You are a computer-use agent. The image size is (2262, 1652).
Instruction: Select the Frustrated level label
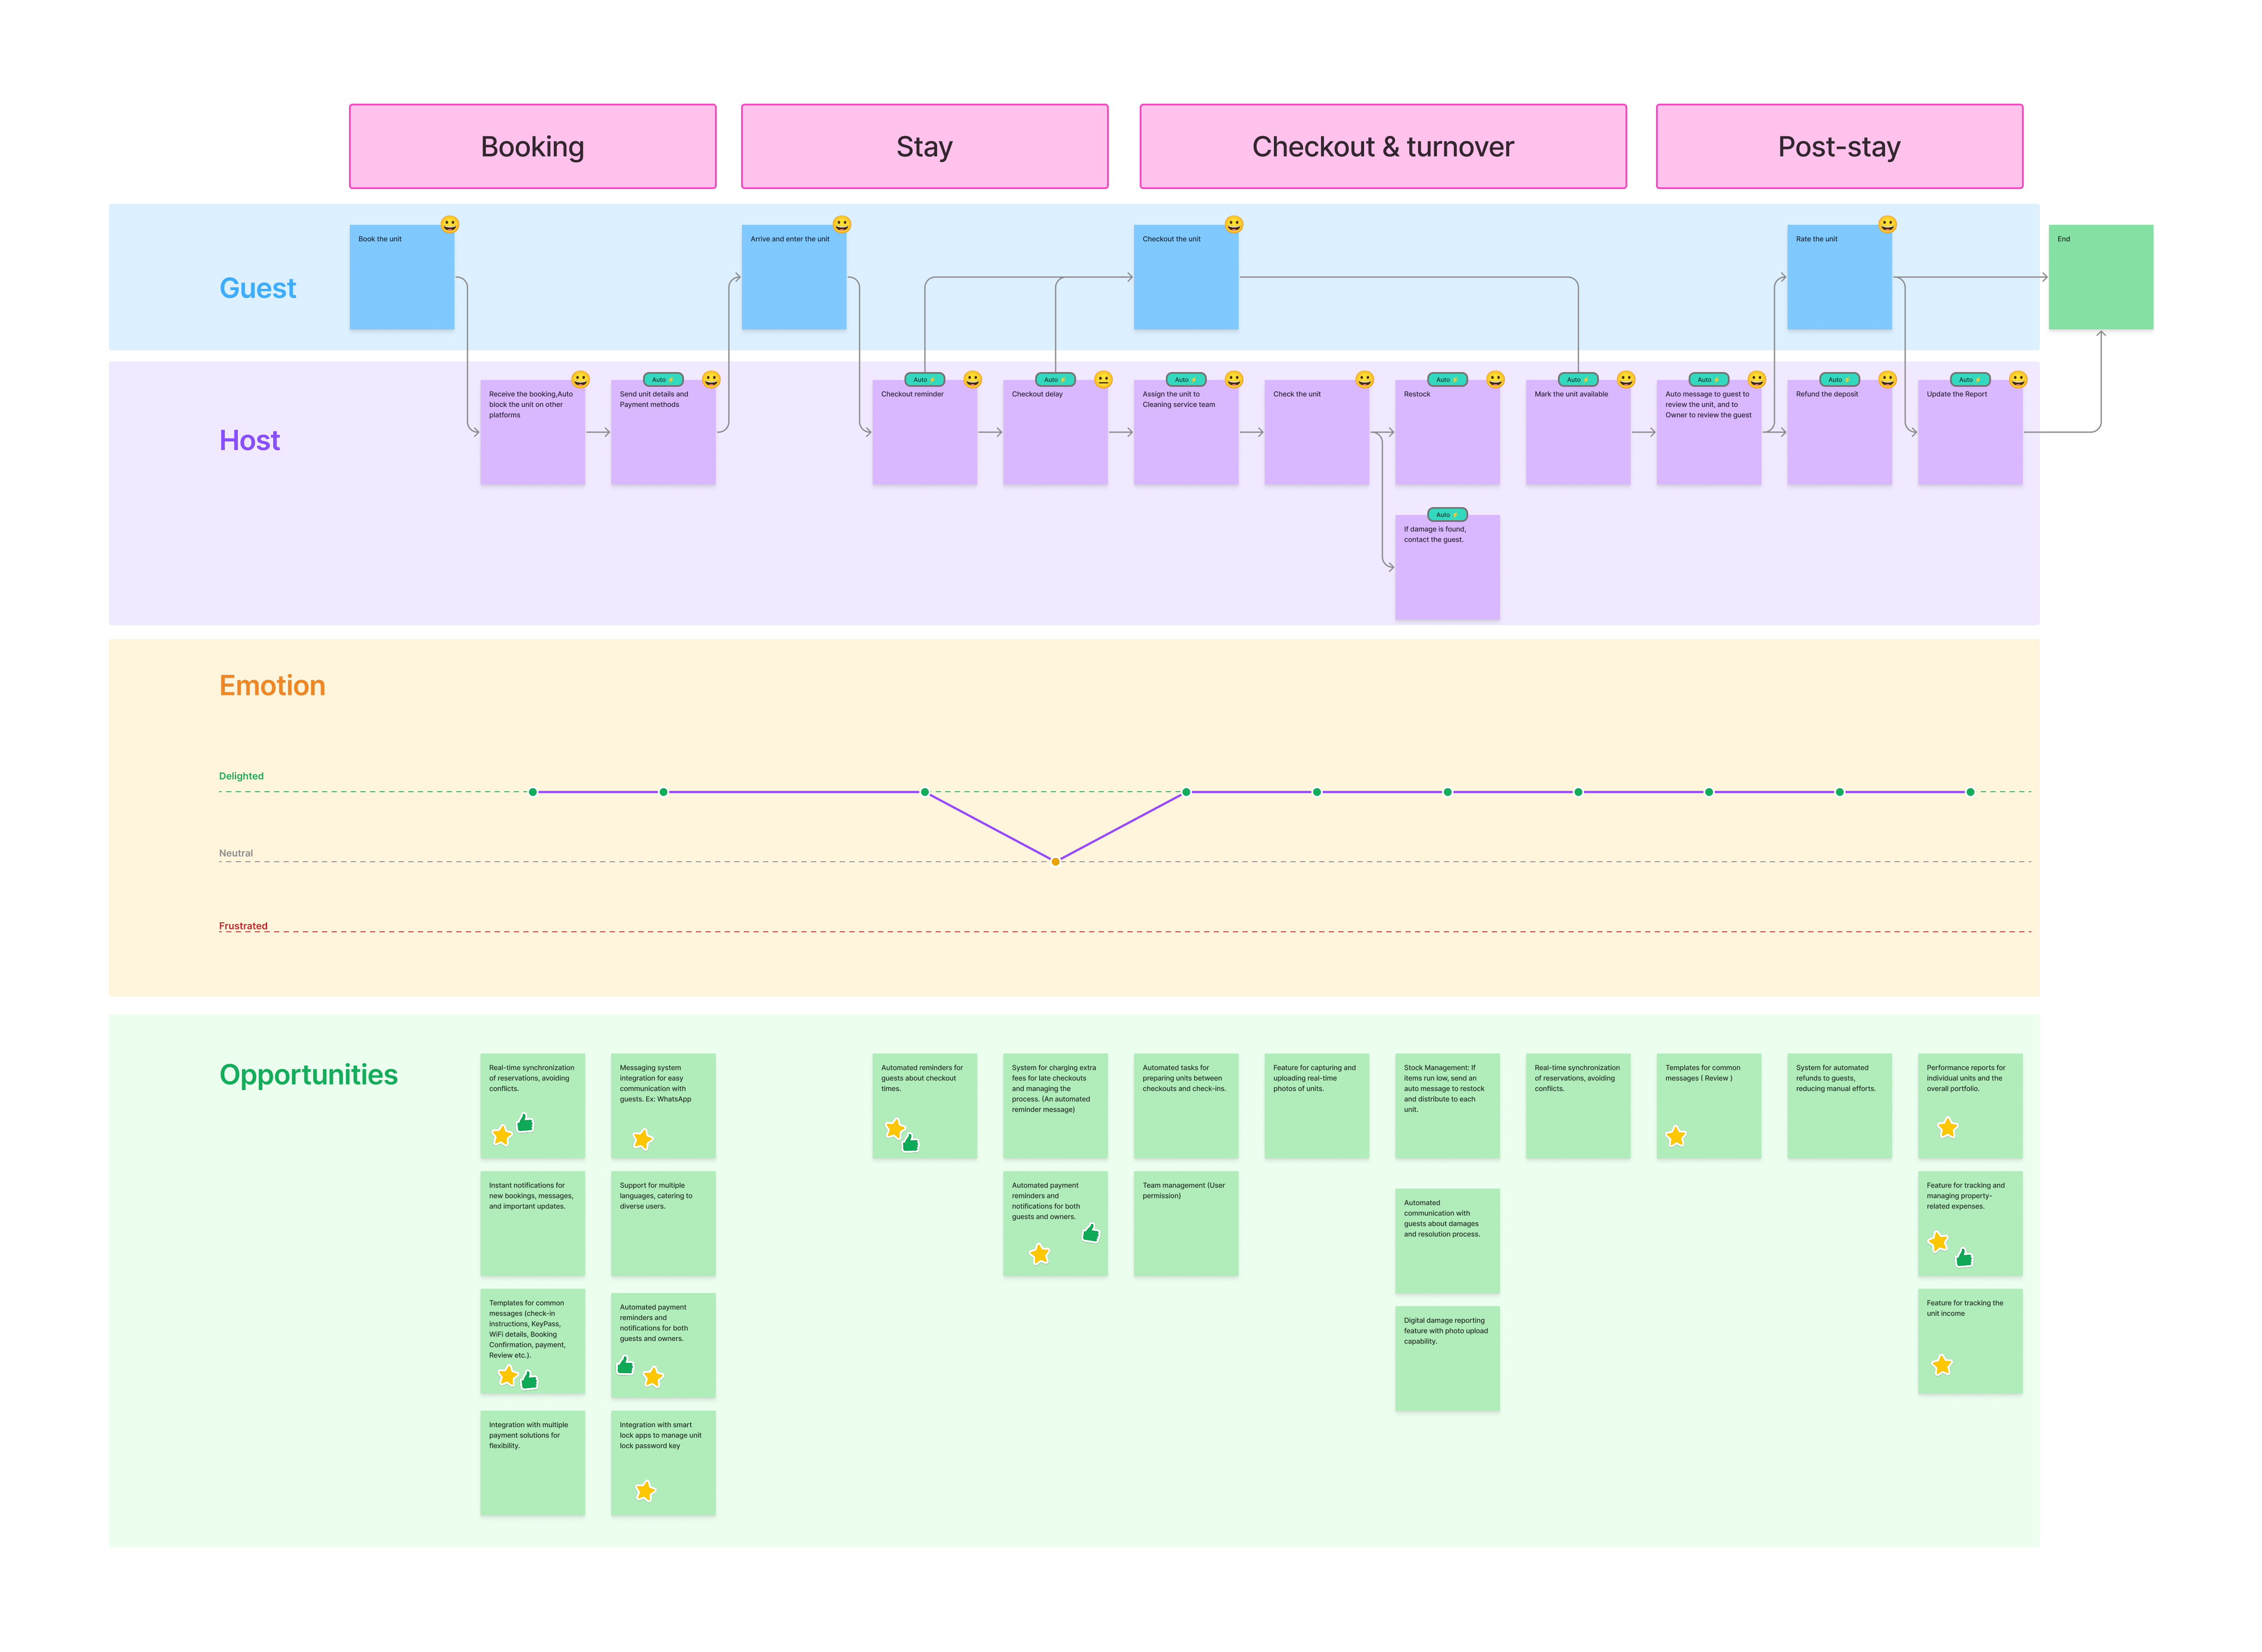243,926
